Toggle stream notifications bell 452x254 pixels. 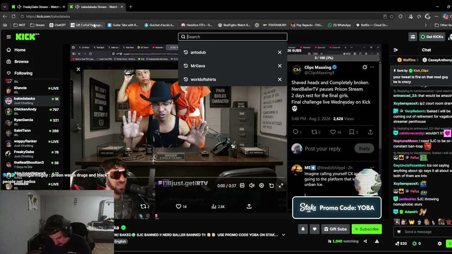click(x=303, y=229)
